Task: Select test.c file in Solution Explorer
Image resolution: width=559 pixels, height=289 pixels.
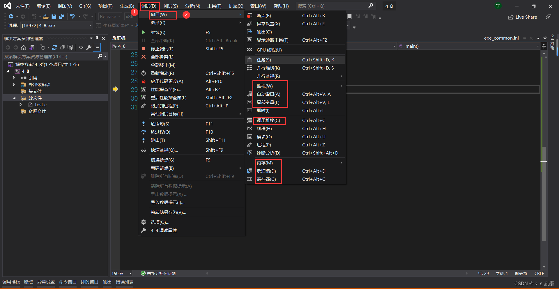Action: [x=41, y=105]
